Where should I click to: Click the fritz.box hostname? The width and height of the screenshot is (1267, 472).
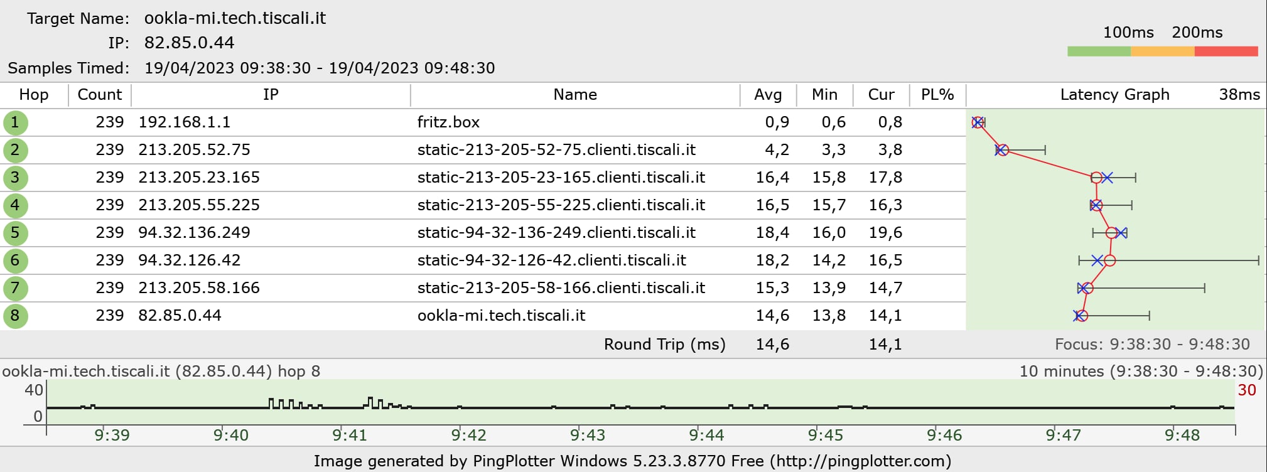coord(448,122)
